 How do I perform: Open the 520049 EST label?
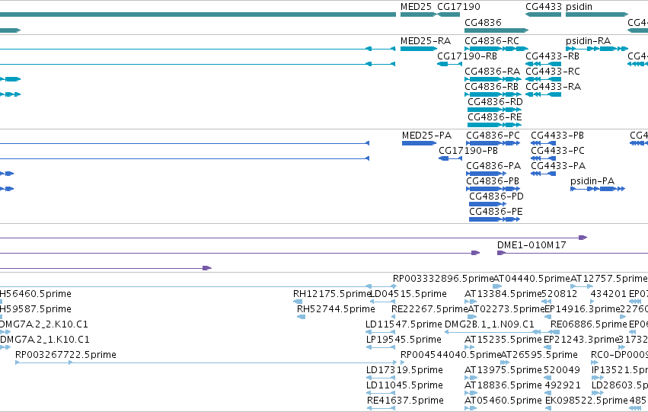pos(563,370)
